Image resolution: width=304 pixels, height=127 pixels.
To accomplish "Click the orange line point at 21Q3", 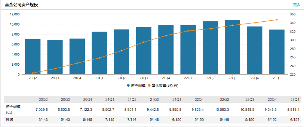I will [x=144, y=42].
